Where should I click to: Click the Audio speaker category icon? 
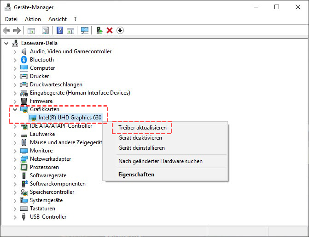pyautogui.click(x=24, y=51)
